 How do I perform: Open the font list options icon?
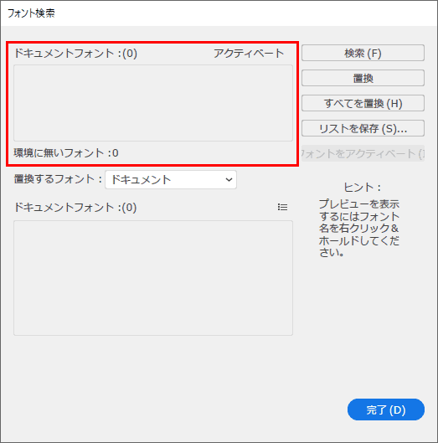click(x=282, y=207)
